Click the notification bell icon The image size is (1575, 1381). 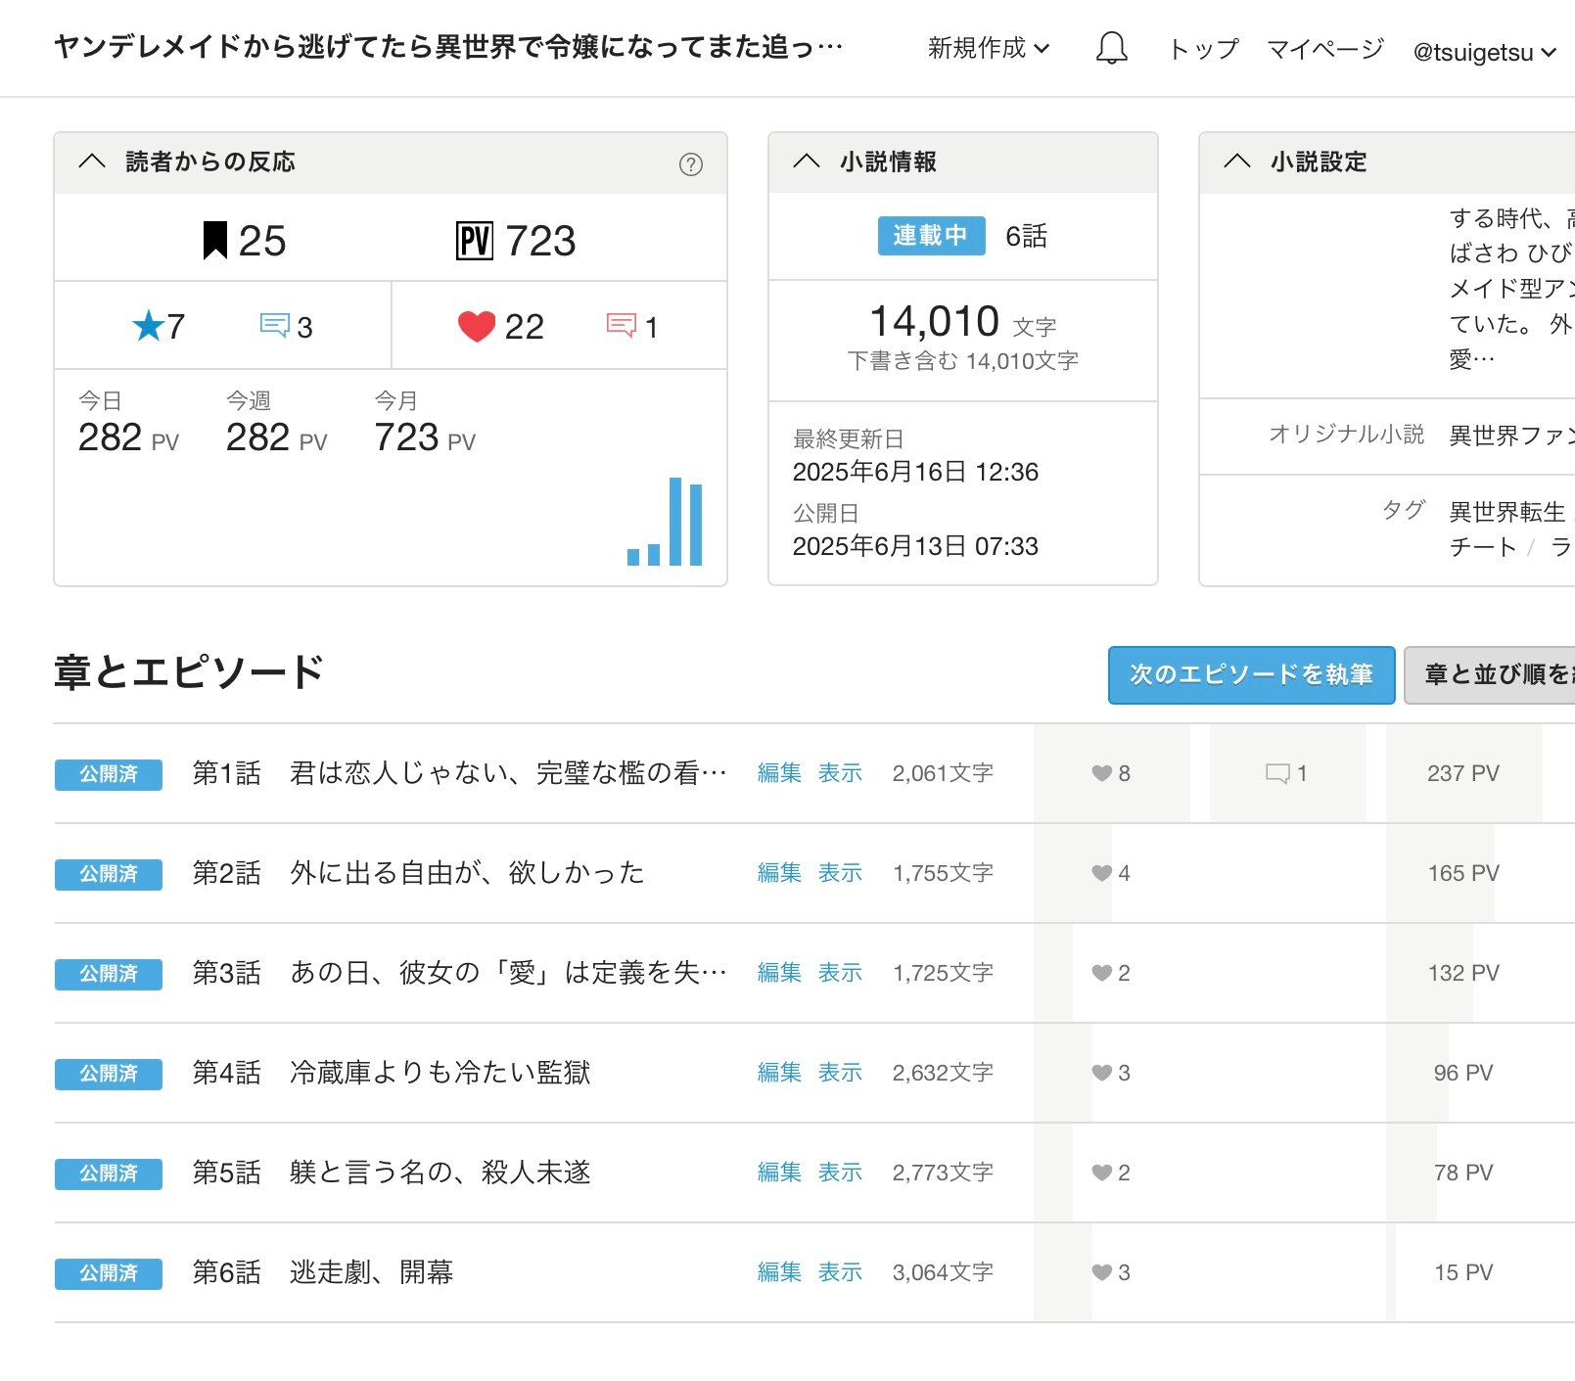pyautogui.click(x=1111, y=48)
